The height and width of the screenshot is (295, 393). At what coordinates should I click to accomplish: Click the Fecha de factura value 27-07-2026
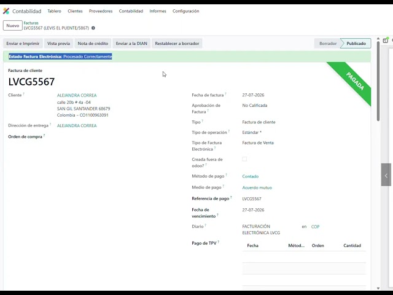[253, 95]
